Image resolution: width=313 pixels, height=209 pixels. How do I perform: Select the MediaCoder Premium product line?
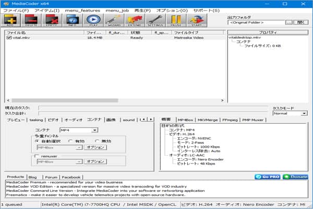click(x=64, y=182)
